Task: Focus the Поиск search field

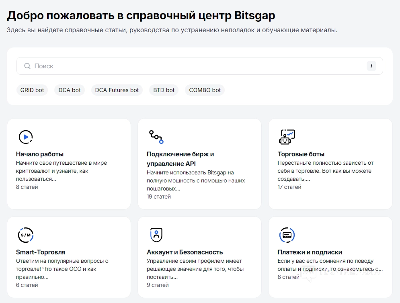Action: click(x=193, y=66)
